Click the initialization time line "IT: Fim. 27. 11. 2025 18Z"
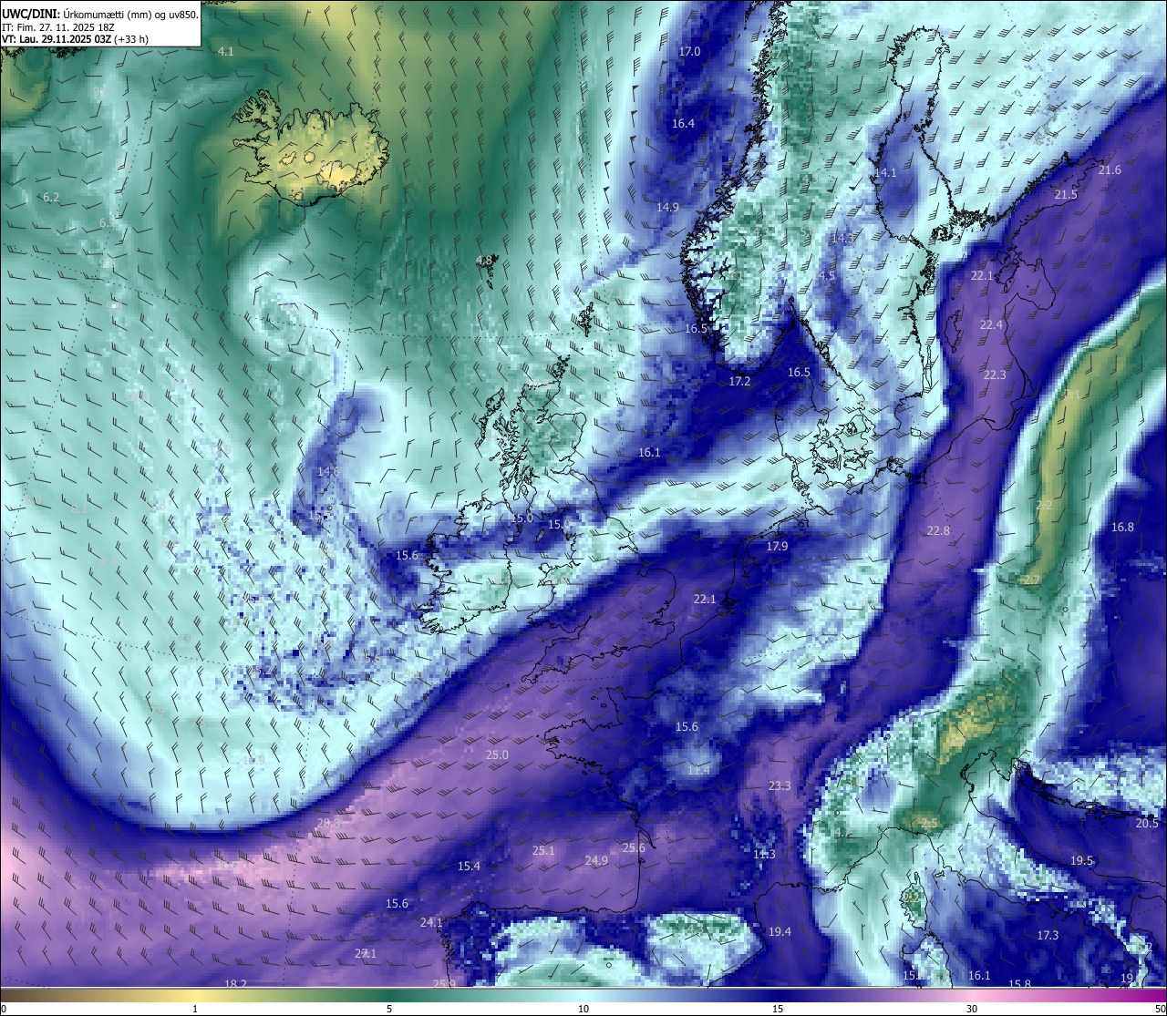This screenshot has height=1016, width=1167. [x=58, y=27]
